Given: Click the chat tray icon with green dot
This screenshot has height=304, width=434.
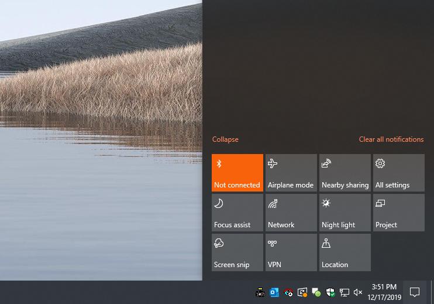Looking at the screenshot, I should point(316,292).
